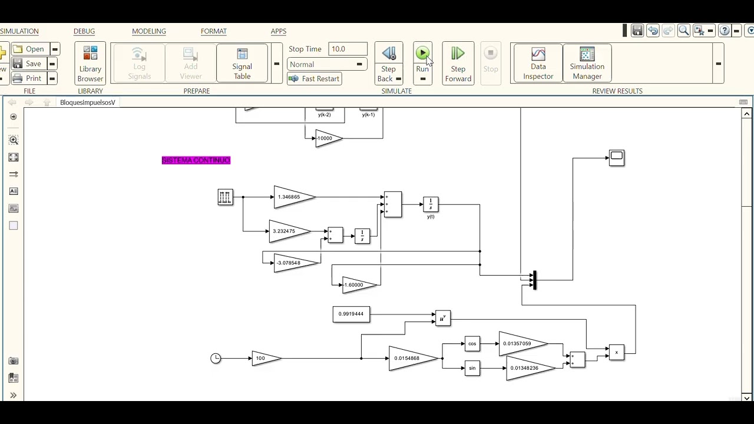Viewport: 754px width, 424px height.
Task: Switch to the DEBUG tab
Action: [x=84, y=31]
